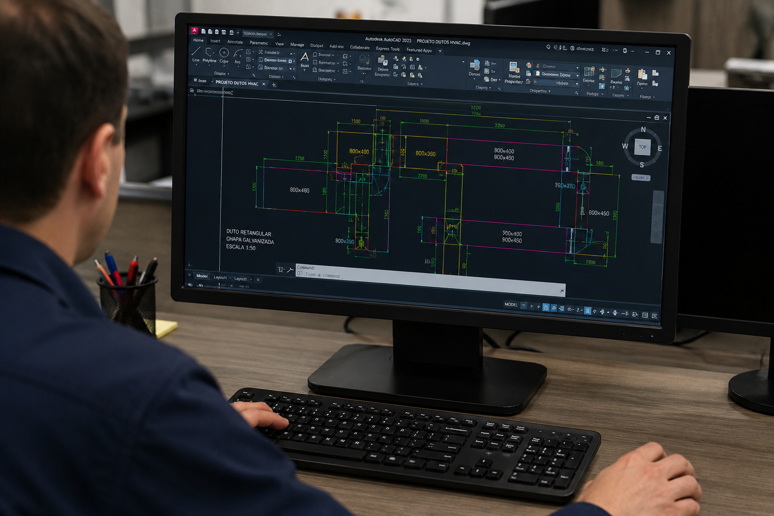The width and height of the screenshot is (774, 516).
Task: Switch to the Model layout tab
Action: coord(202,276)
